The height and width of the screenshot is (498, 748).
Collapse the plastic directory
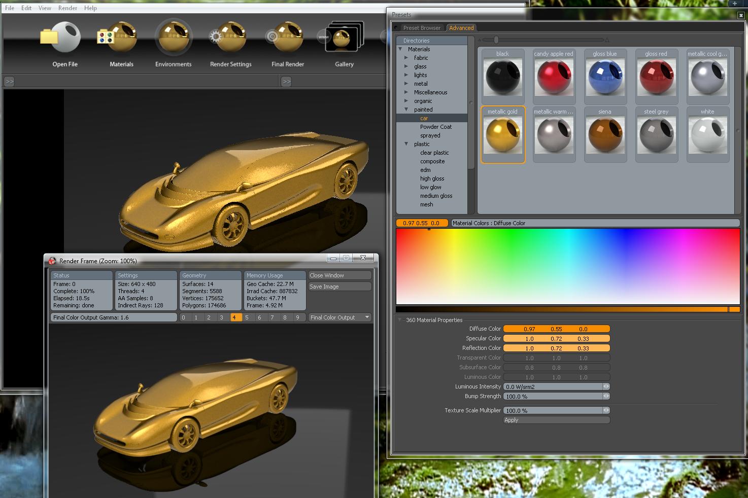tap(406, 144)
